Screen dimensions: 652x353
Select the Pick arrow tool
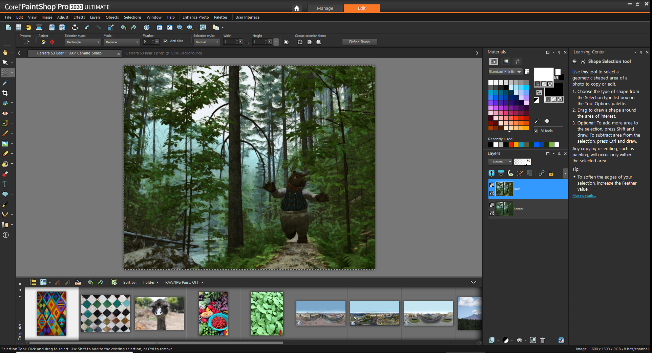(x=5, y=62)
